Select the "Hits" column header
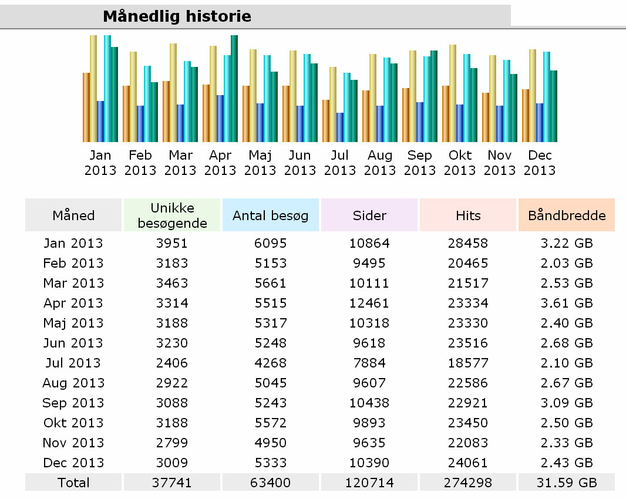Image resolution: width=626 pixels, height=499 pixels. (x=468, y=215)
